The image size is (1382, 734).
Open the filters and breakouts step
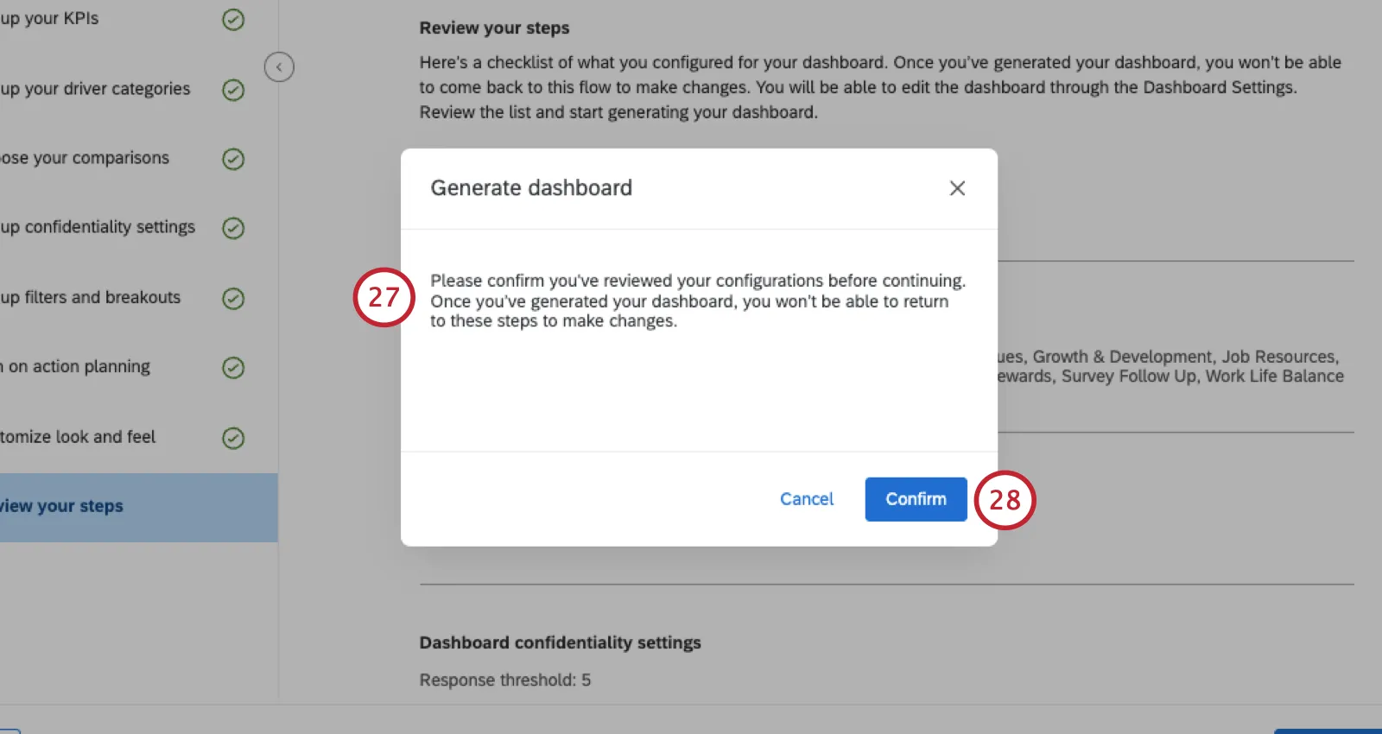[91, 297]
